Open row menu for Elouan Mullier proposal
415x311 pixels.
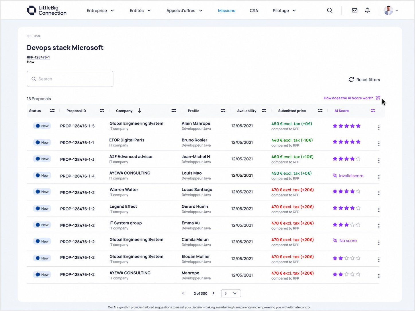click(x=379, y=259)
